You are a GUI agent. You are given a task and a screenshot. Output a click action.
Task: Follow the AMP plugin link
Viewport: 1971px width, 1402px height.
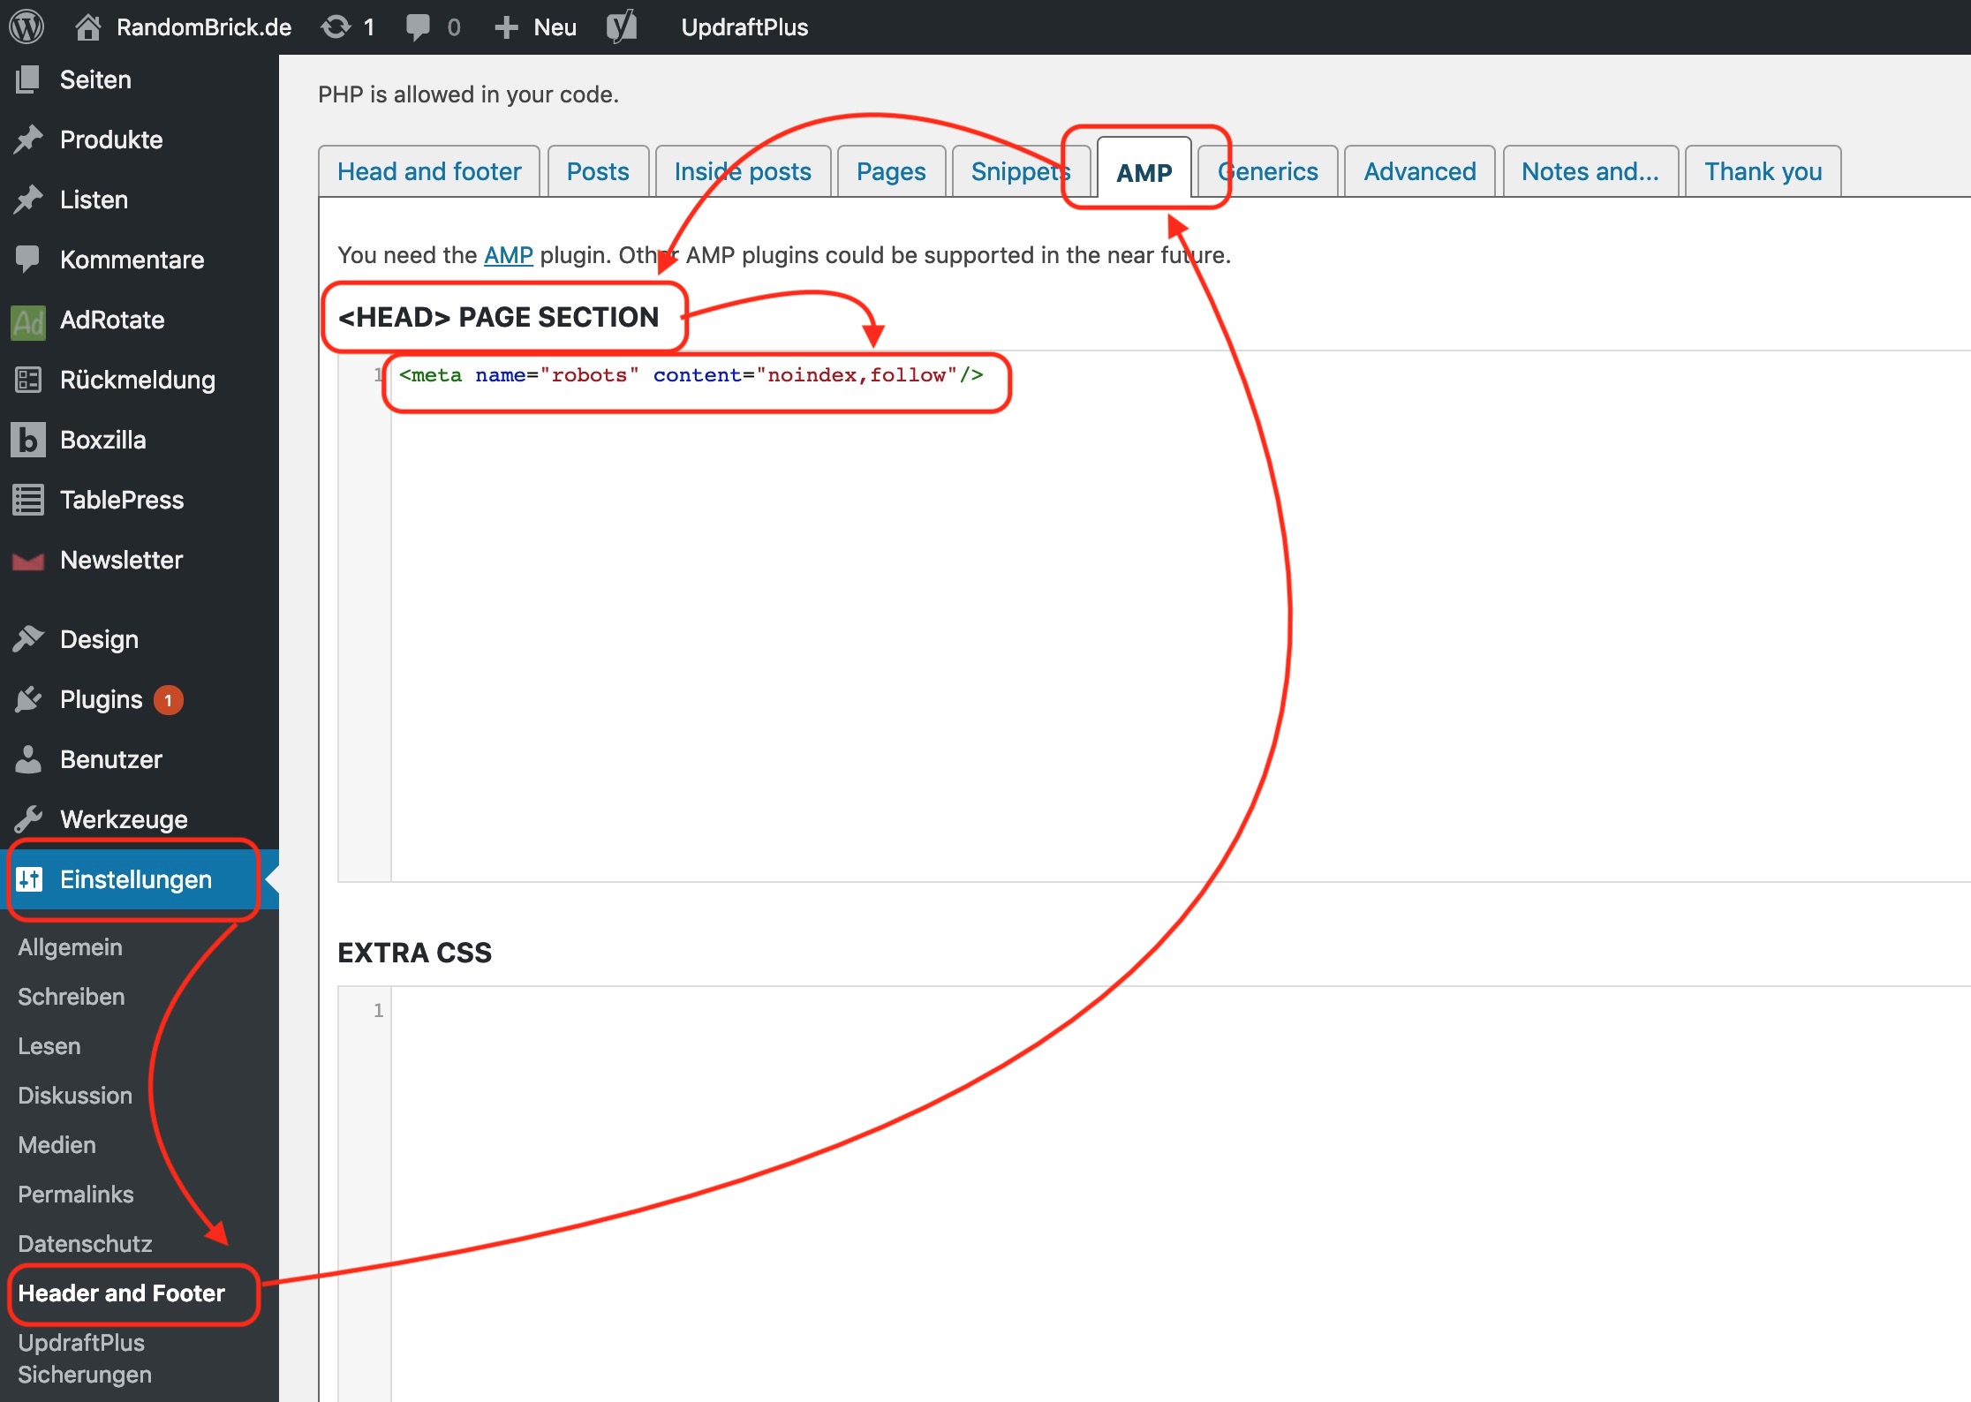(x=509, y=255)
